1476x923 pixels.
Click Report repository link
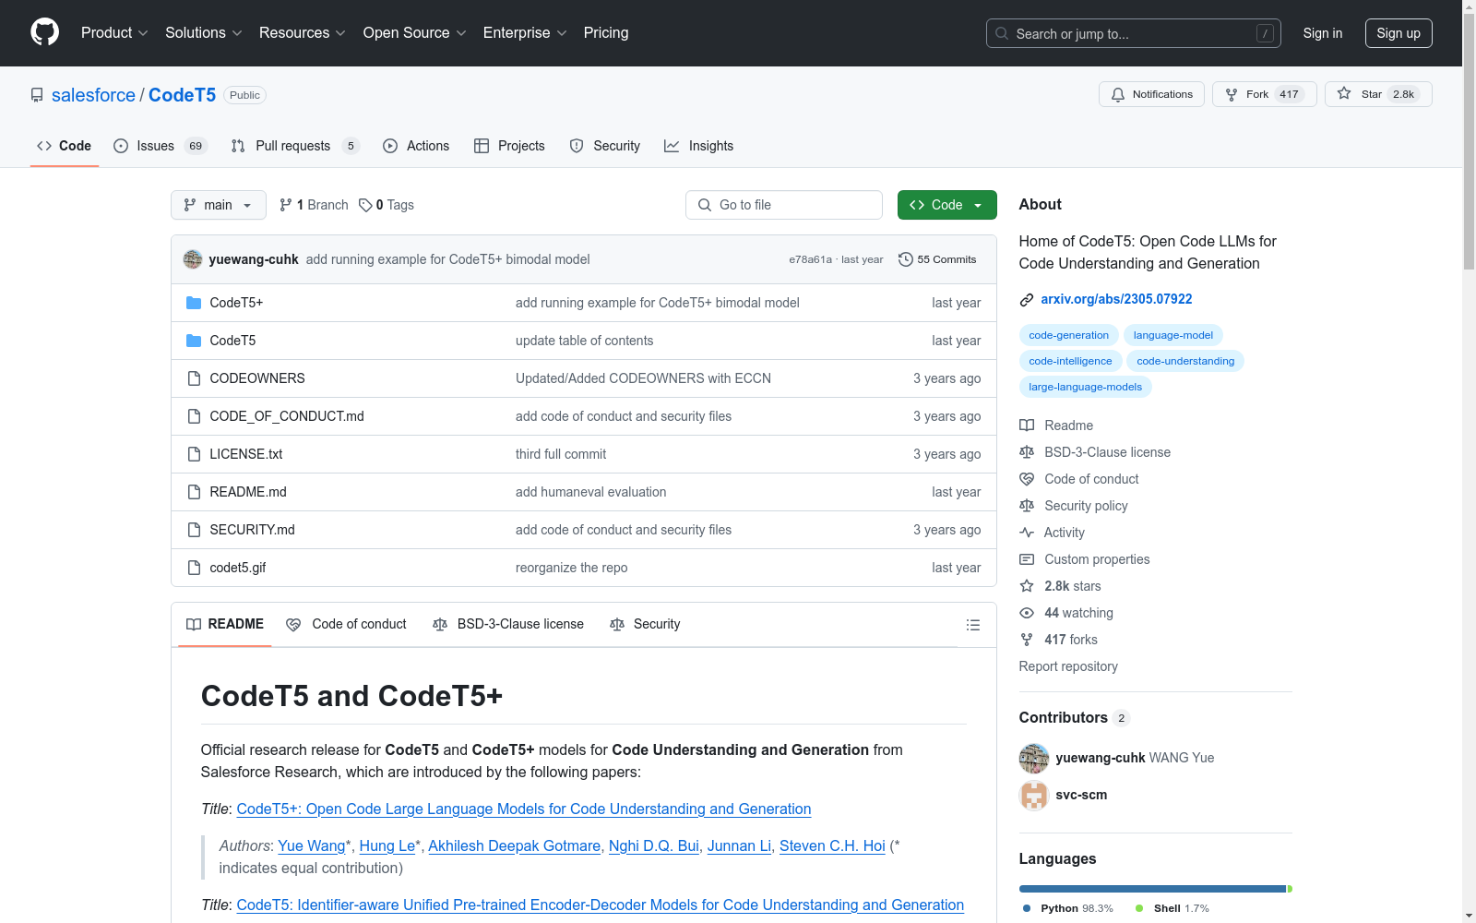[x=1068, y=666]
